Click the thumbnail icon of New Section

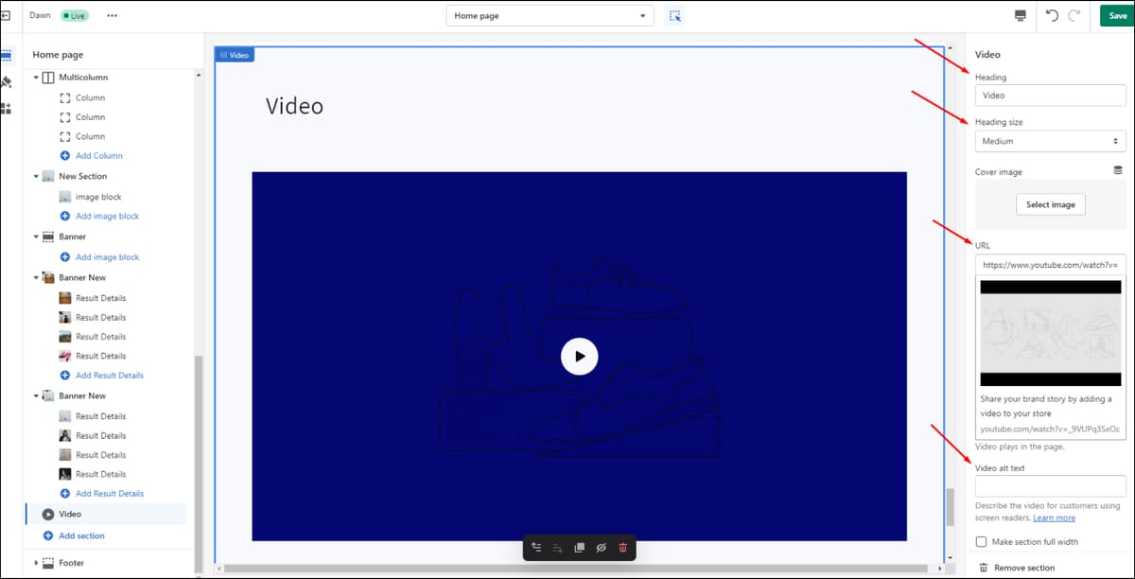pyautogui.click(x=48, y=176)
